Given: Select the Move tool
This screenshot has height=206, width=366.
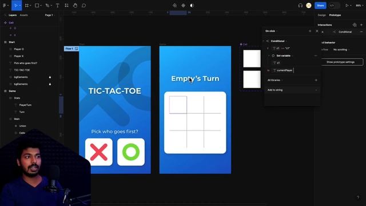Looking at the screenshot, I should 15,5.
